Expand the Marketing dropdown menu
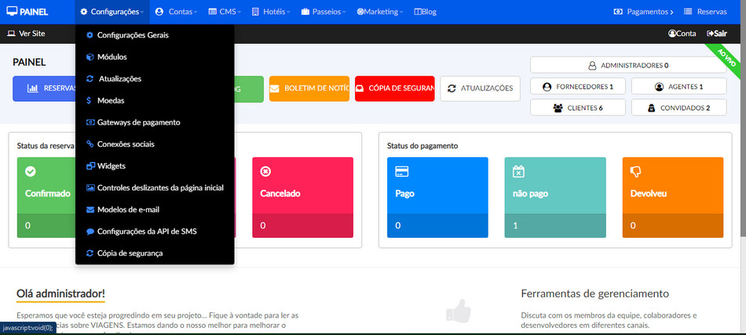The width and height of the screenshot is (746, 335). tap(379, 12)
